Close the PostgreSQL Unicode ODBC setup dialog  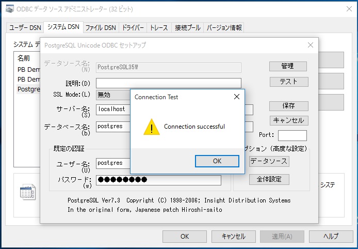pos(310,45)
